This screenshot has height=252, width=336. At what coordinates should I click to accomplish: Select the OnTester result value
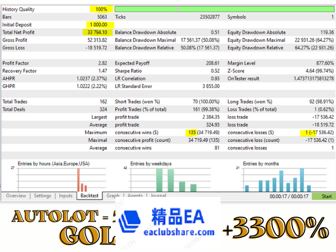(x=314, y=79)
